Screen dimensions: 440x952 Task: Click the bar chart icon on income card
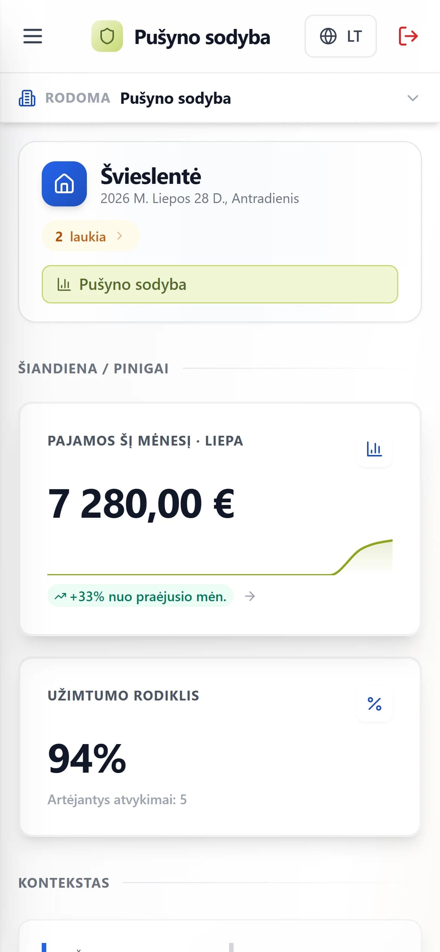point(375,449)
